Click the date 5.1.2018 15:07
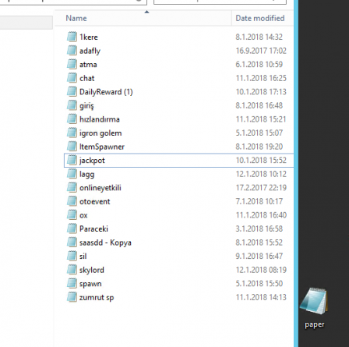The width and height of the screenshot is (349, 347). (x=259, y=133)
